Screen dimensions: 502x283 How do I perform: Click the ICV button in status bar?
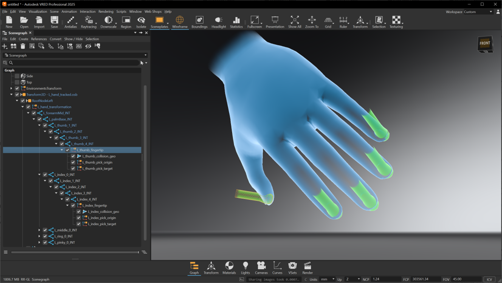489,280
